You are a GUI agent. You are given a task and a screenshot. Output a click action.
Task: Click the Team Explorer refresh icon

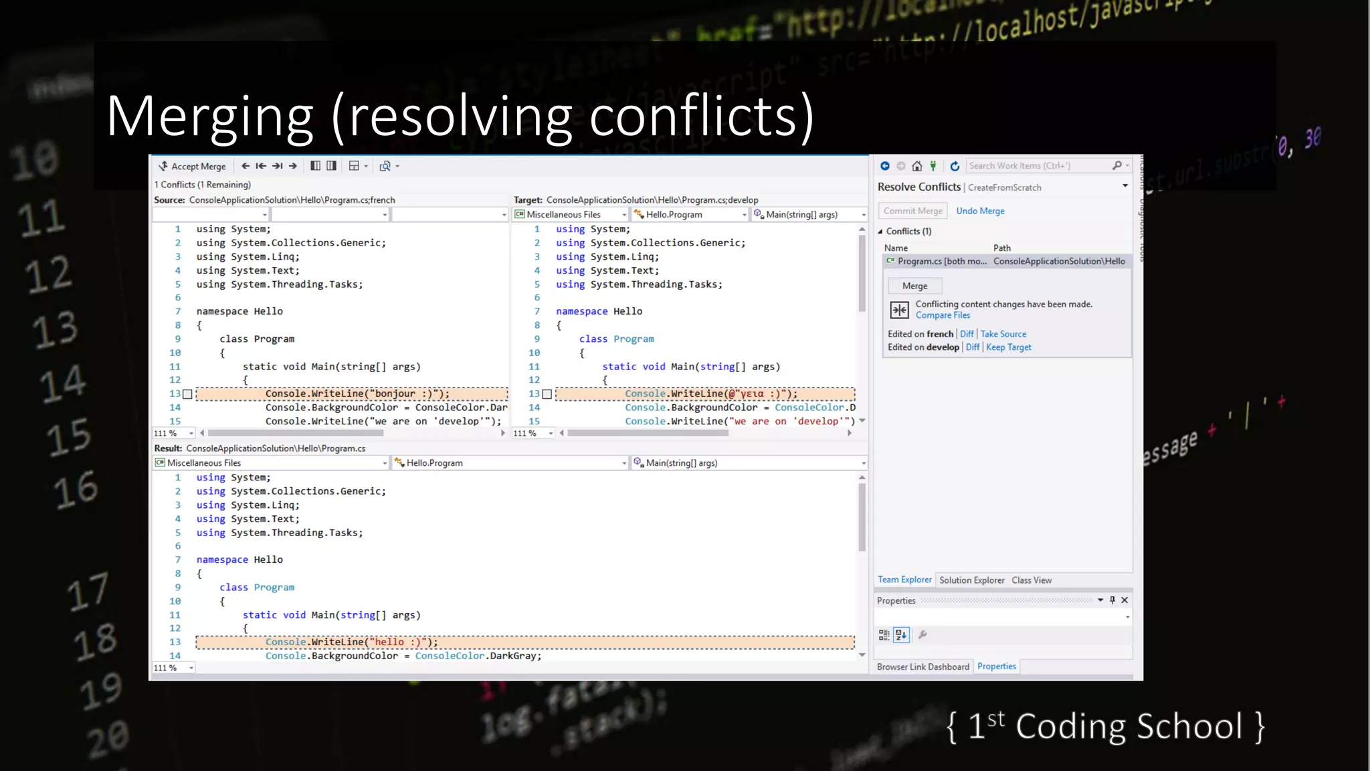pyautogui.click(x=955, y=166)
